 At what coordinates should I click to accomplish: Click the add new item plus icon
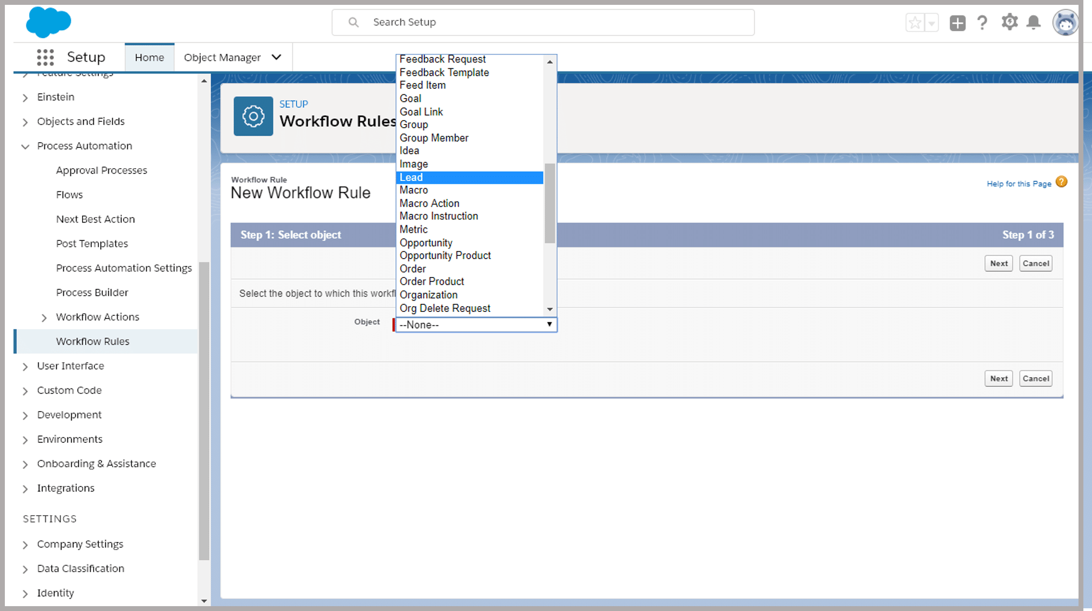[958, 22]
